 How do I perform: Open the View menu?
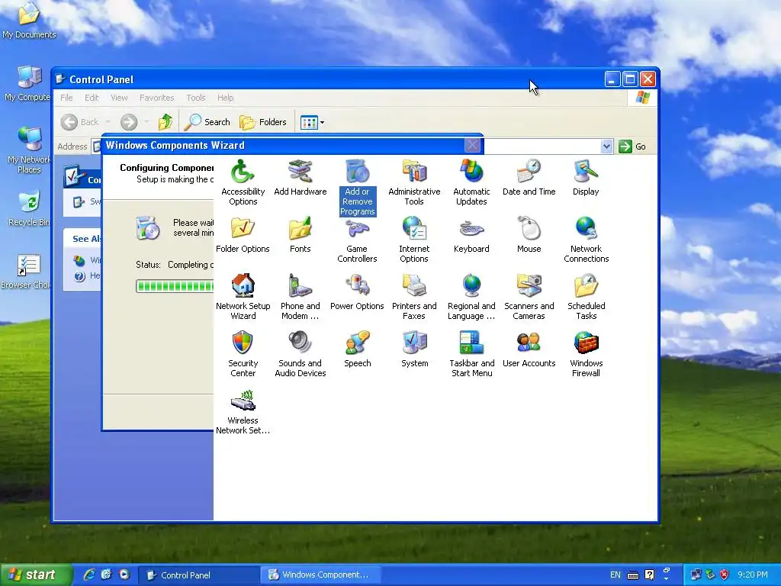[x=119, y=98]
